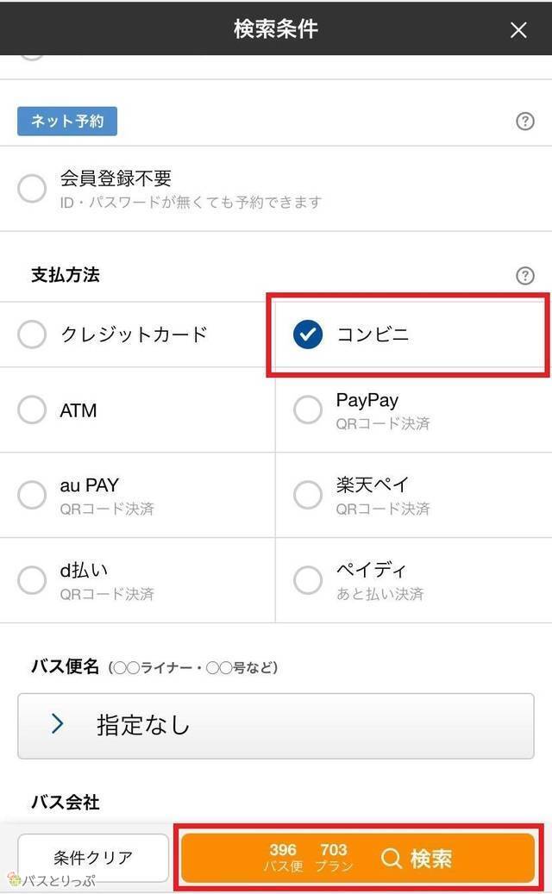Image resolution: width=552 pixels, height=894 pixels.
Task: Click the 検索条件 title bar
Action: pos(276,29)
